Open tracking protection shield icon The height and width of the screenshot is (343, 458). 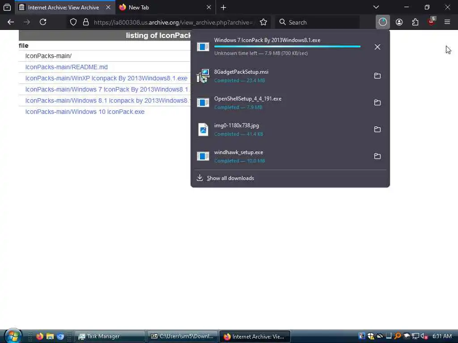pos(73,22)
